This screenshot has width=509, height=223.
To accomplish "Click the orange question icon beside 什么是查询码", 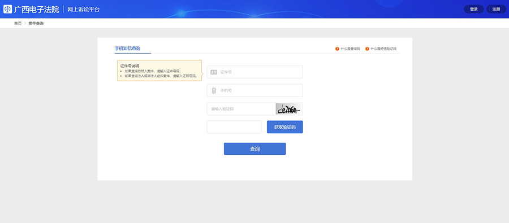I will tap(337, 49).
